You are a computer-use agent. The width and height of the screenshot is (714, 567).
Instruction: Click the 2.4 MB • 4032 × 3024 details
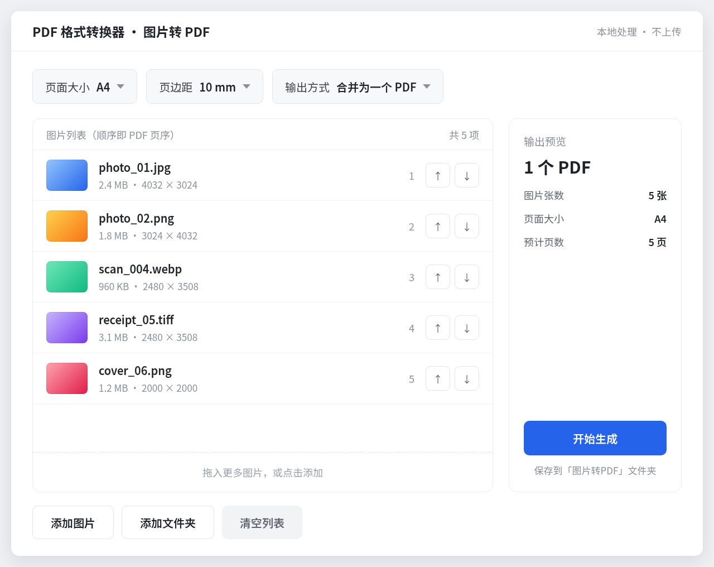pyautogui.click(x=148, y=185)
